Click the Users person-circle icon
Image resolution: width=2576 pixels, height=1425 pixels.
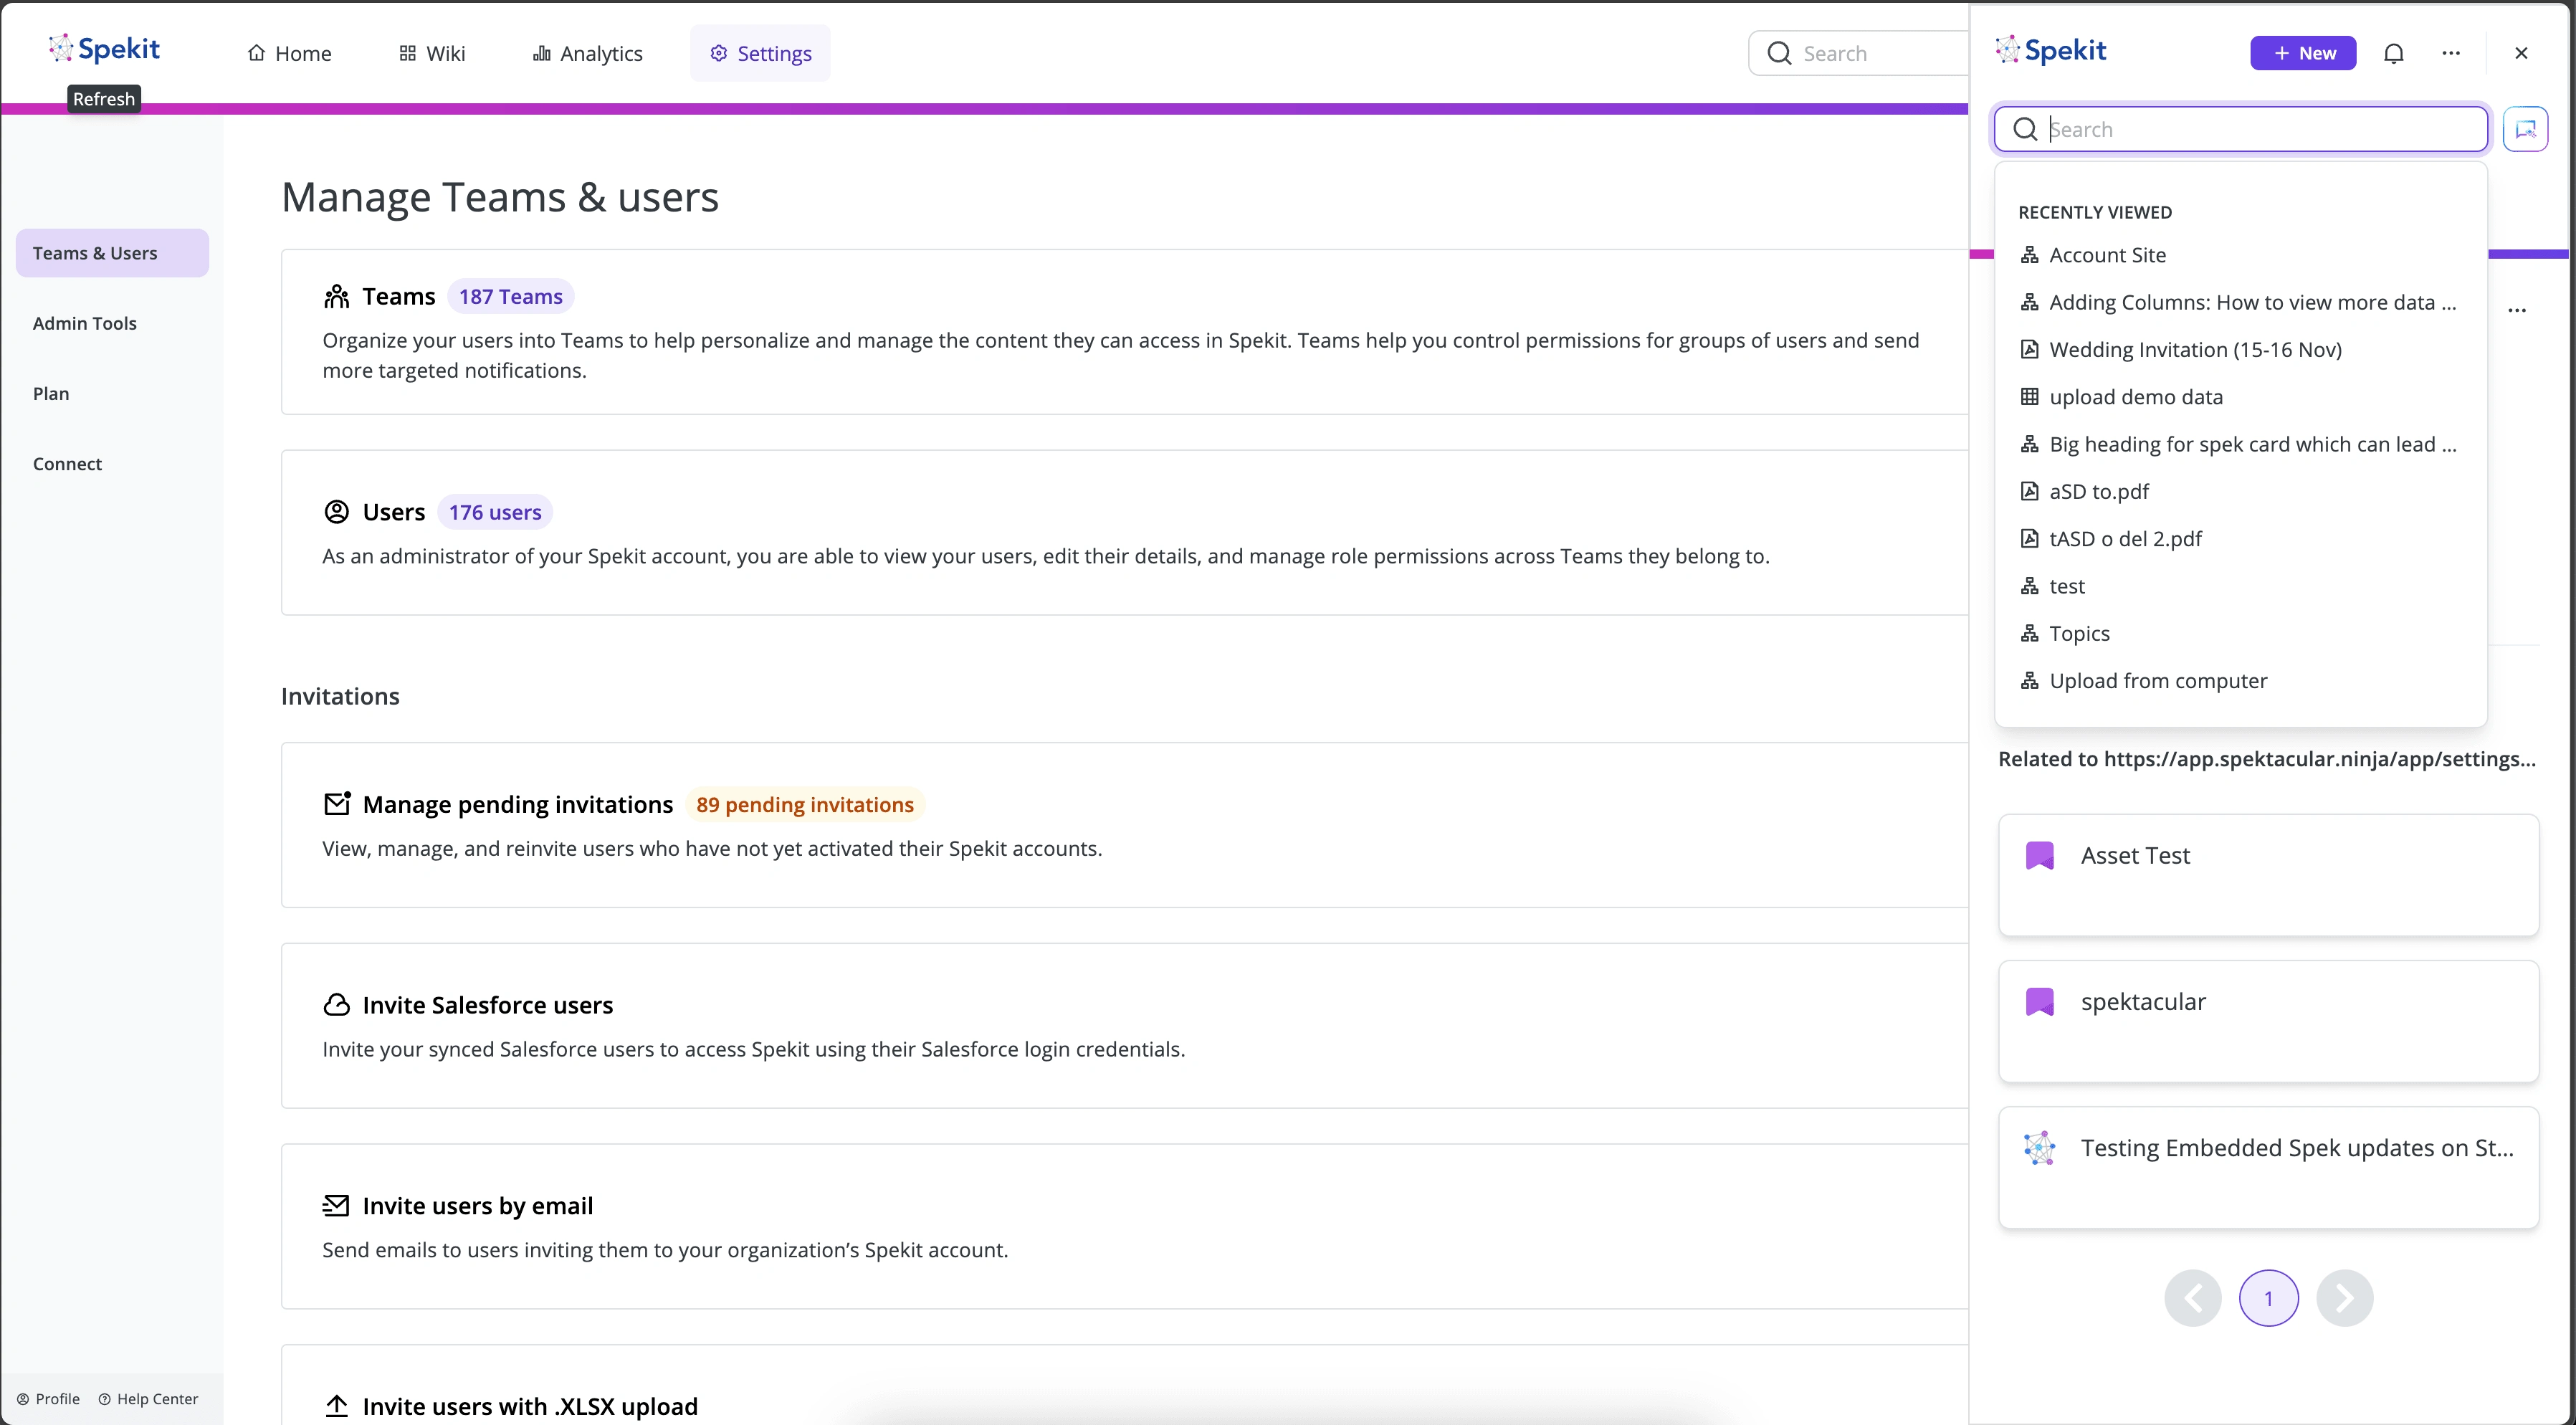point(337,512)
